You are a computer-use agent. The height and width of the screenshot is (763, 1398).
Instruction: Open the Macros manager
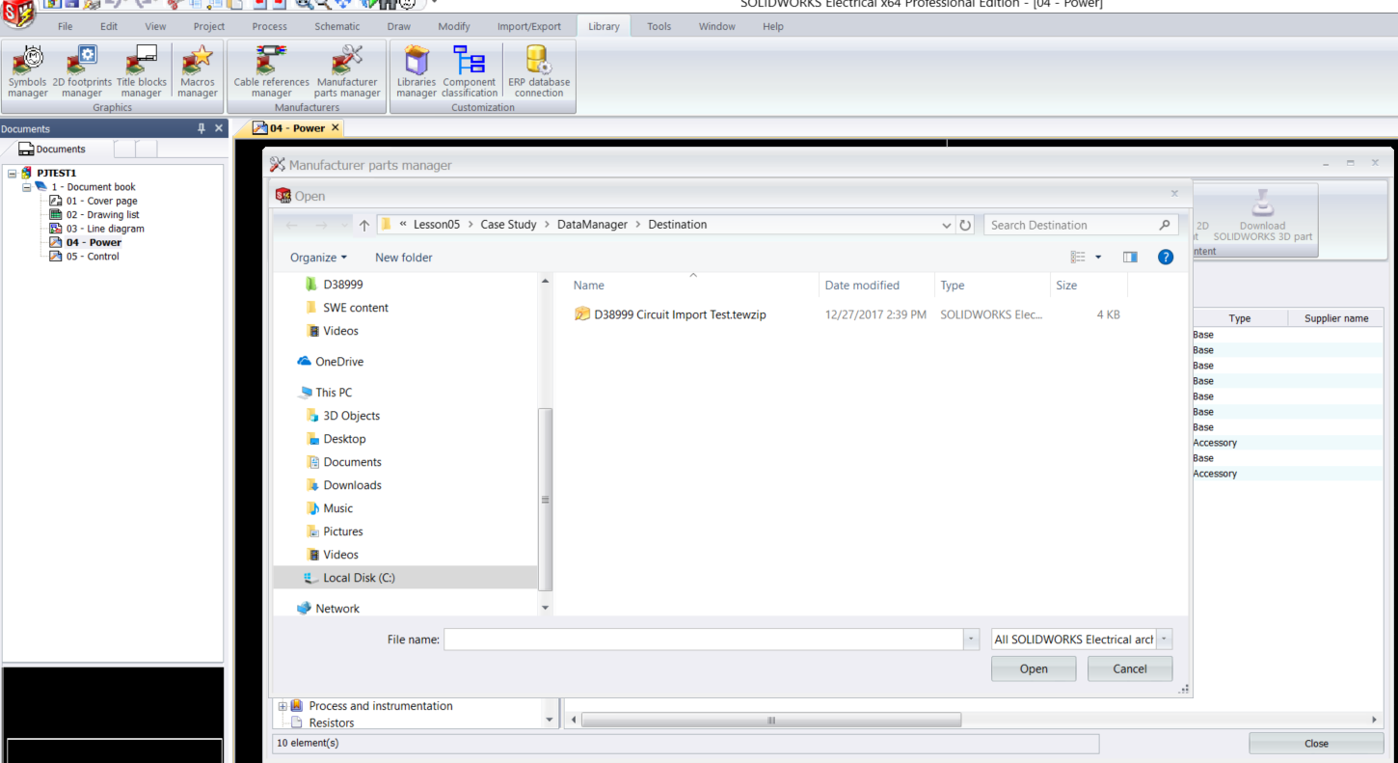pyautogui.click(x=198, y=71)
